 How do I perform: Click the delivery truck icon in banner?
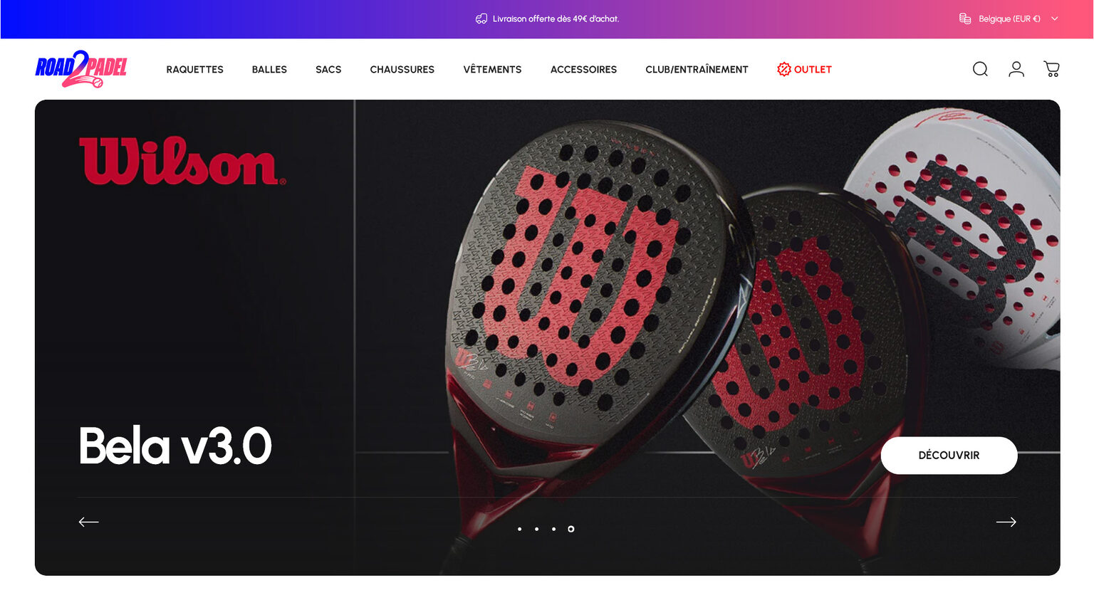pos(481,19)
